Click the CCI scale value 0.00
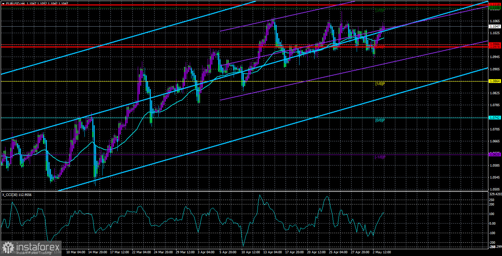The image size is (502, 256). coord(492,223)
